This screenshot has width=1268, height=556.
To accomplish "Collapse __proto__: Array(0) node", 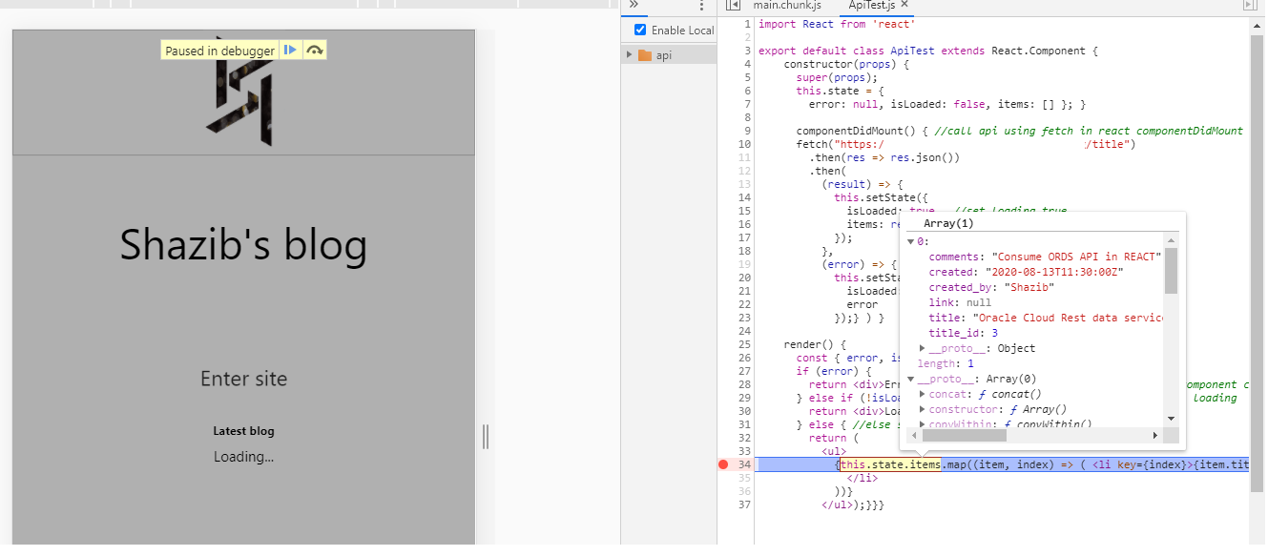I will (910, 379).
